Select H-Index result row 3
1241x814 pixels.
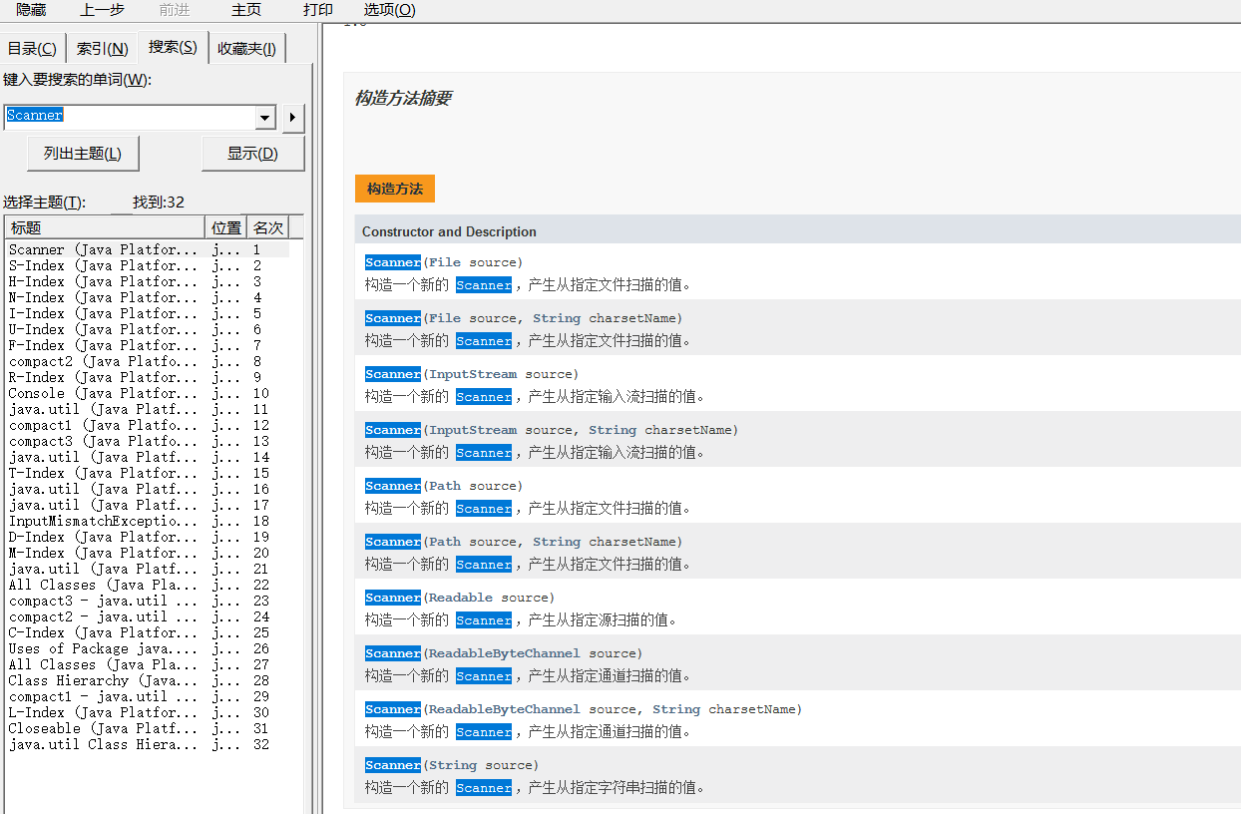148,281
